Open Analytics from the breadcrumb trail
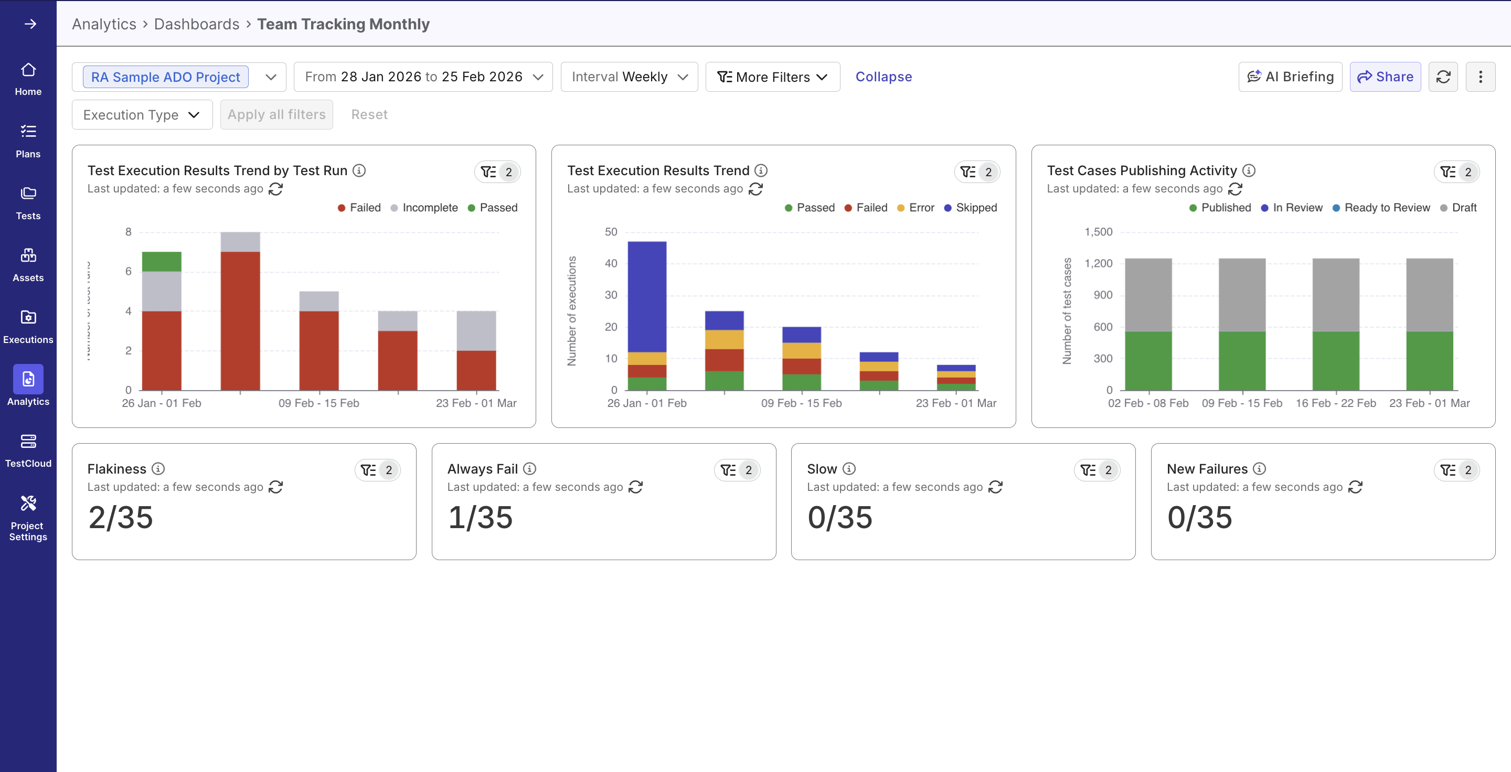The width and height of the screenshot is (1511, 772). [x=104, y=24]
